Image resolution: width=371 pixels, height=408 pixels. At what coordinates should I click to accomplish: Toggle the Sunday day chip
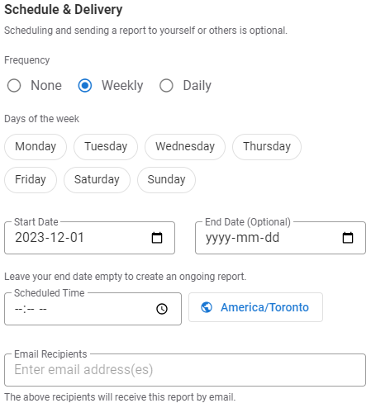click(167, 180)
